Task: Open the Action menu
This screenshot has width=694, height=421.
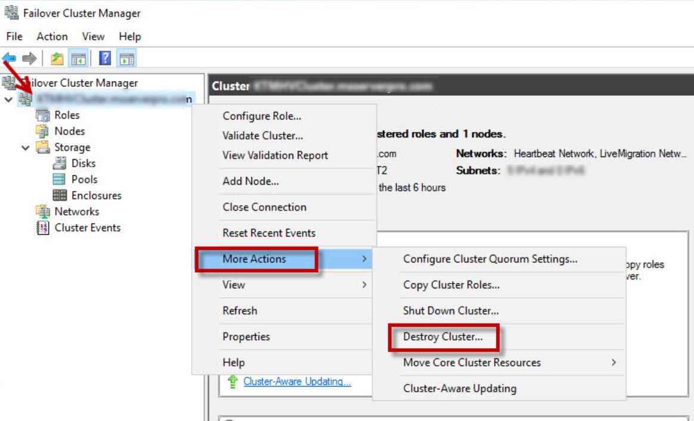Action: [52, 37]
